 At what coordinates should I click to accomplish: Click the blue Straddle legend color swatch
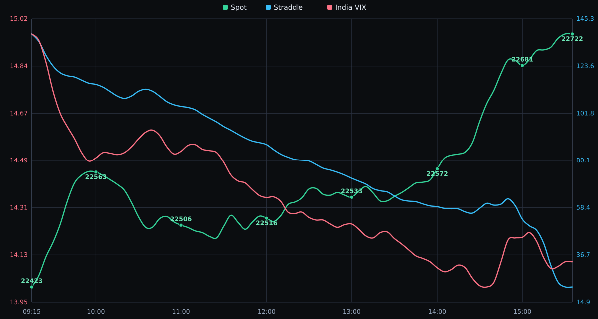tap(268, 7)
